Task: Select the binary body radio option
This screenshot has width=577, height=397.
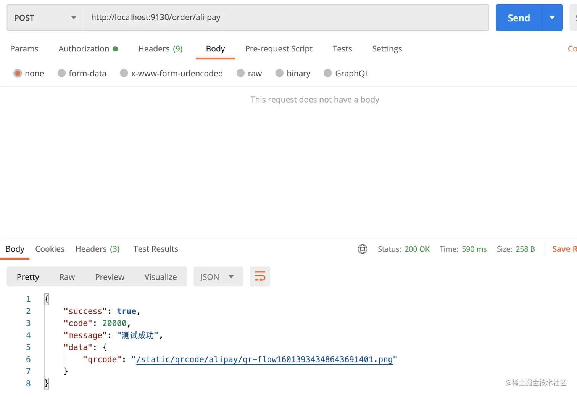Action: pyautogui.click(x=279, y=73)
